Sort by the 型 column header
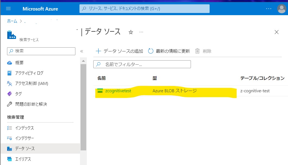Screen dimensions: 288x165 tap(155, 78)
